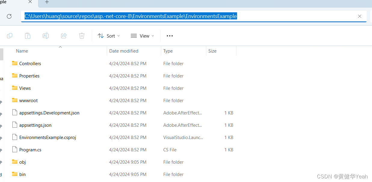Refresh the current folder view
Screen dimensions: 372x182
(9, 16)
